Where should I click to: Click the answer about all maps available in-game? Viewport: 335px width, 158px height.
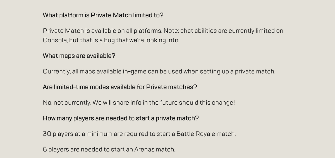(159, 71)
